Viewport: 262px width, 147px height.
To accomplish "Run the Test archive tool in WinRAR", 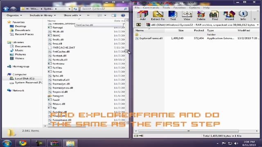I will (x=173, y=16).
